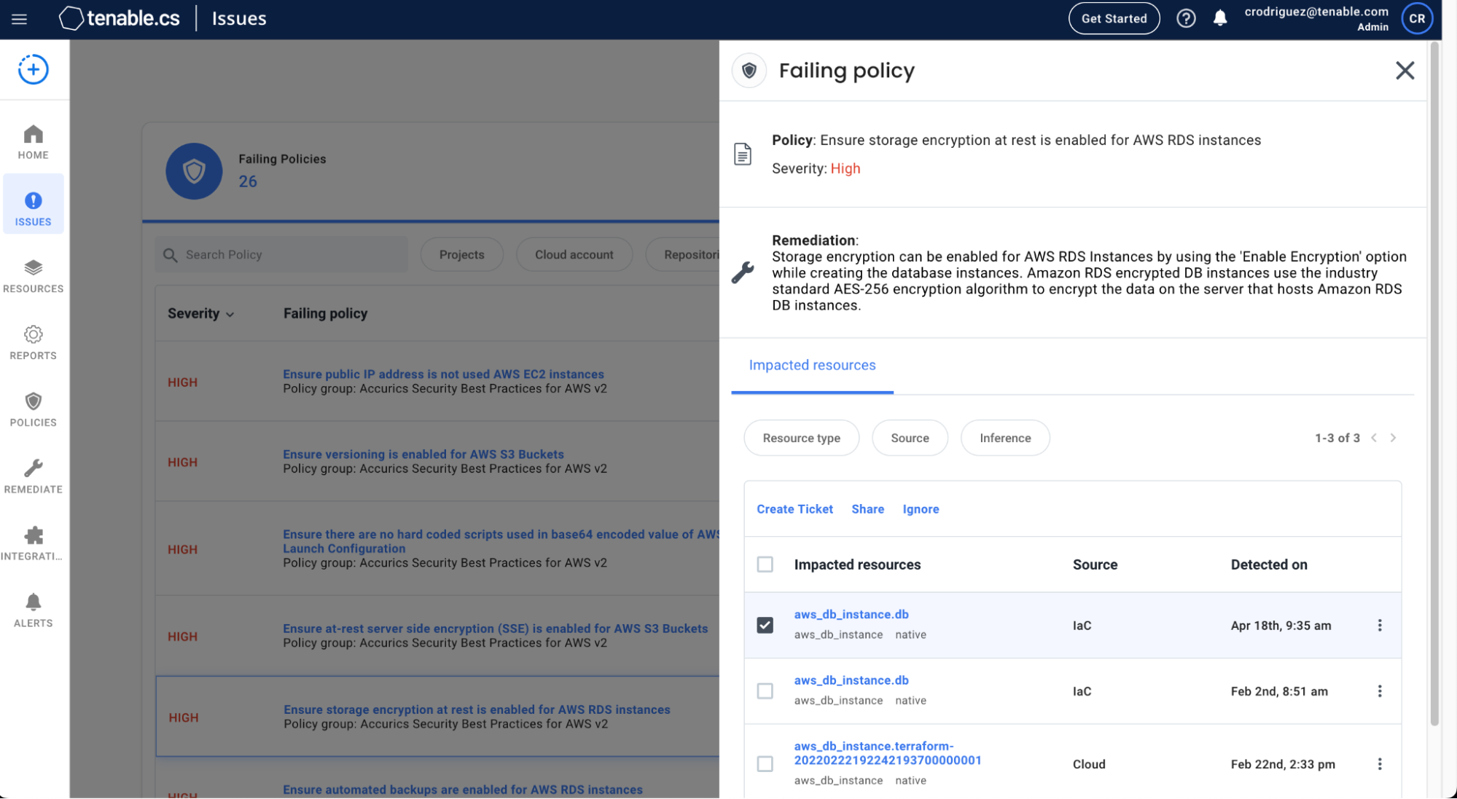Screen dimensions: 1457x799
Task: Click Ignore for impacted resource
Action: tap(920, 508)
